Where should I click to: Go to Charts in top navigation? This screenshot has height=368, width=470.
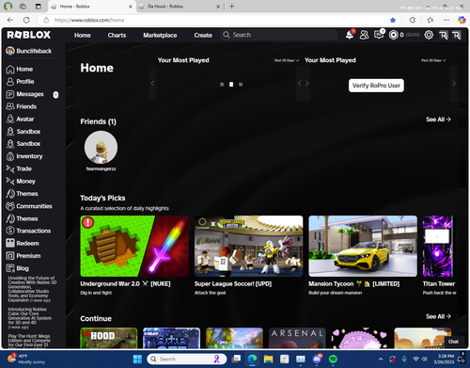(x=117, y=35)
